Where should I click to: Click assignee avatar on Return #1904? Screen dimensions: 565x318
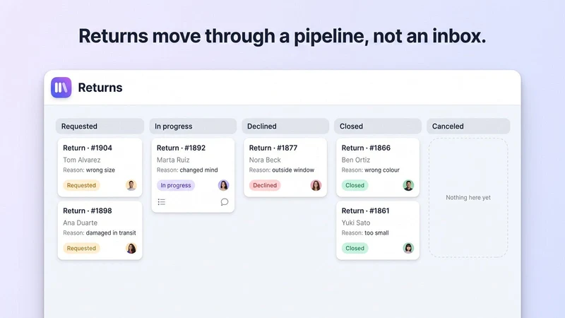(x=131, y=185)
